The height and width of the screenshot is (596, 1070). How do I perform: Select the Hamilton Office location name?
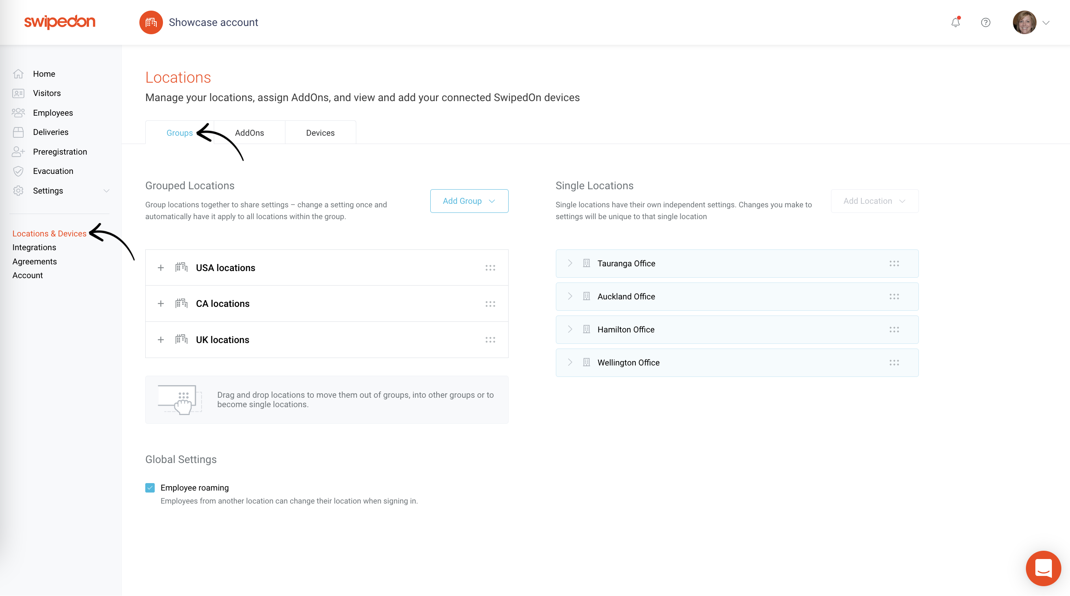(626, 330)
